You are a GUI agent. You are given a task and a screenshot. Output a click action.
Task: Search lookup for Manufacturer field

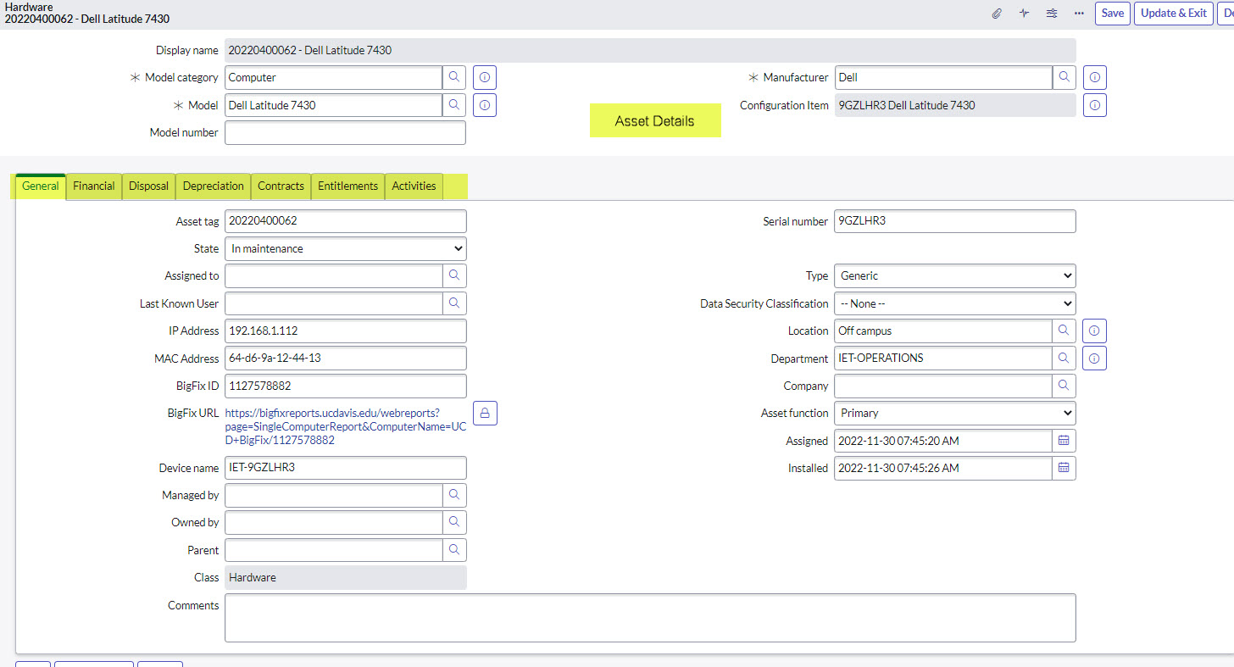tap(1064, 77)
